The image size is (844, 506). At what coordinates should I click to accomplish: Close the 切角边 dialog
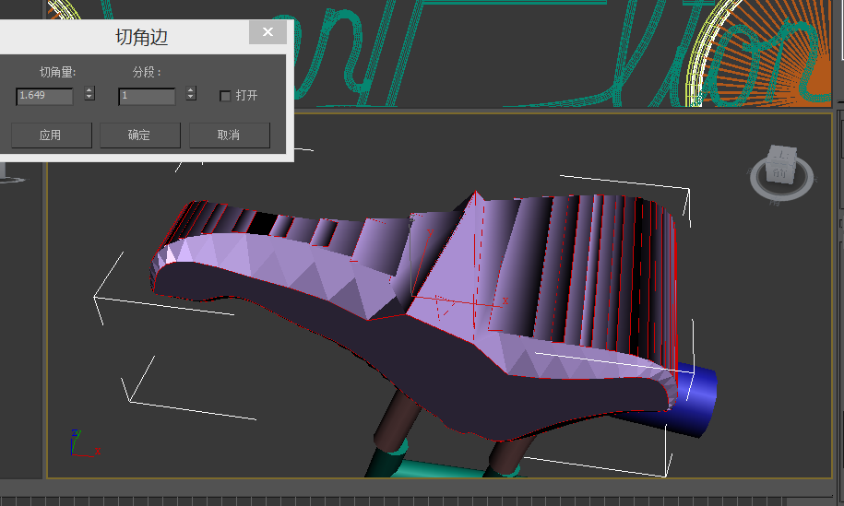tap(267, 32)
